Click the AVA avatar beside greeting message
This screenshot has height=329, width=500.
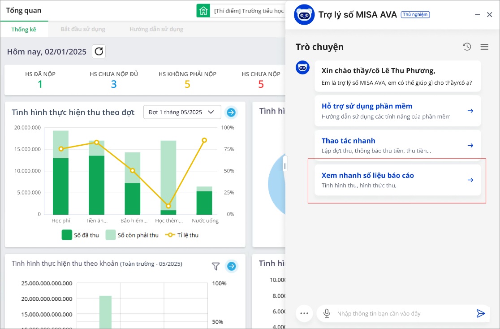coord(302,68)
